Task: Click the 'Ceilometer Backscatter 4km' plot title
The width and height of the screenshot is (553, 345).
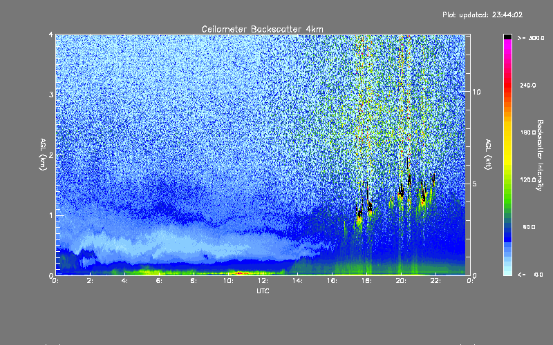Action: 262,29
